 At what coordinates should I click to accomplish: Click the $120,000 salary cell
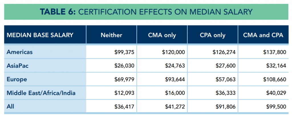(174, 52)
